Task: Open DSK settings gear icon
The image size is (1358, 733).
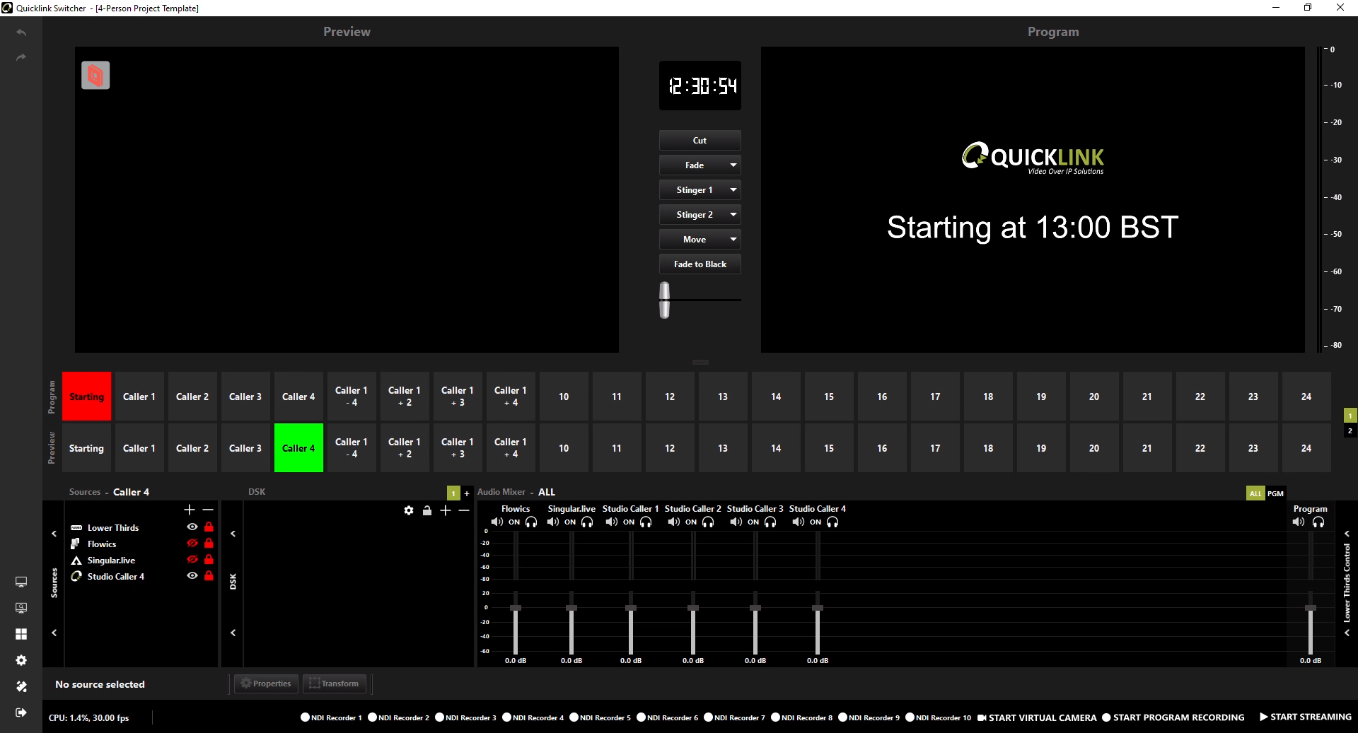Action: [x=409, y=510]
